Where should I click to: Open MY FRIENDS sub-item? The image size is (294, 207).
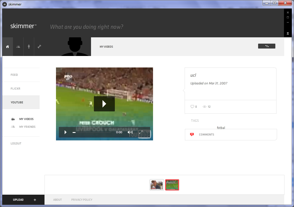pos(27,127)
